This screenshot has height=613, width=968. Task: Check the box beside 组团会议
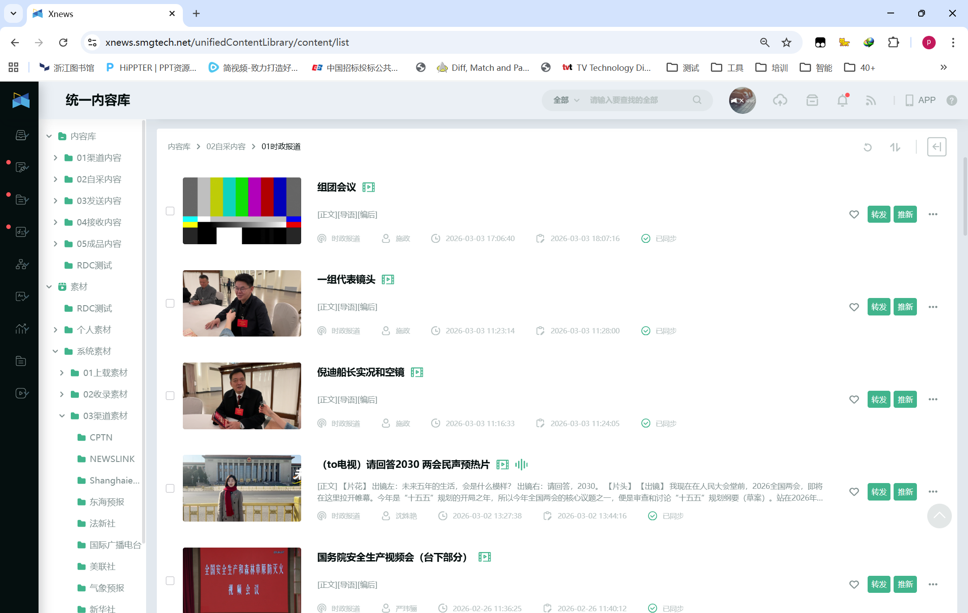(170, 211)
